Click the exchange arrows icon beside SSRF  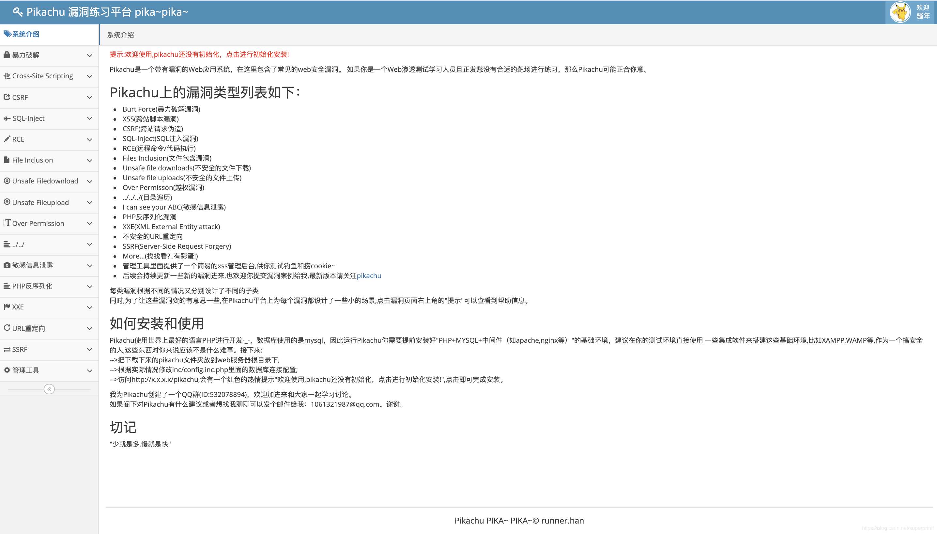coord(7,349)
